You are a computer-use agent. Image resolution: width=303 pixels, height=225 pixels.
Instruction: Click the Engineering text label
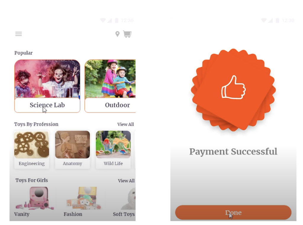(32, 164)
